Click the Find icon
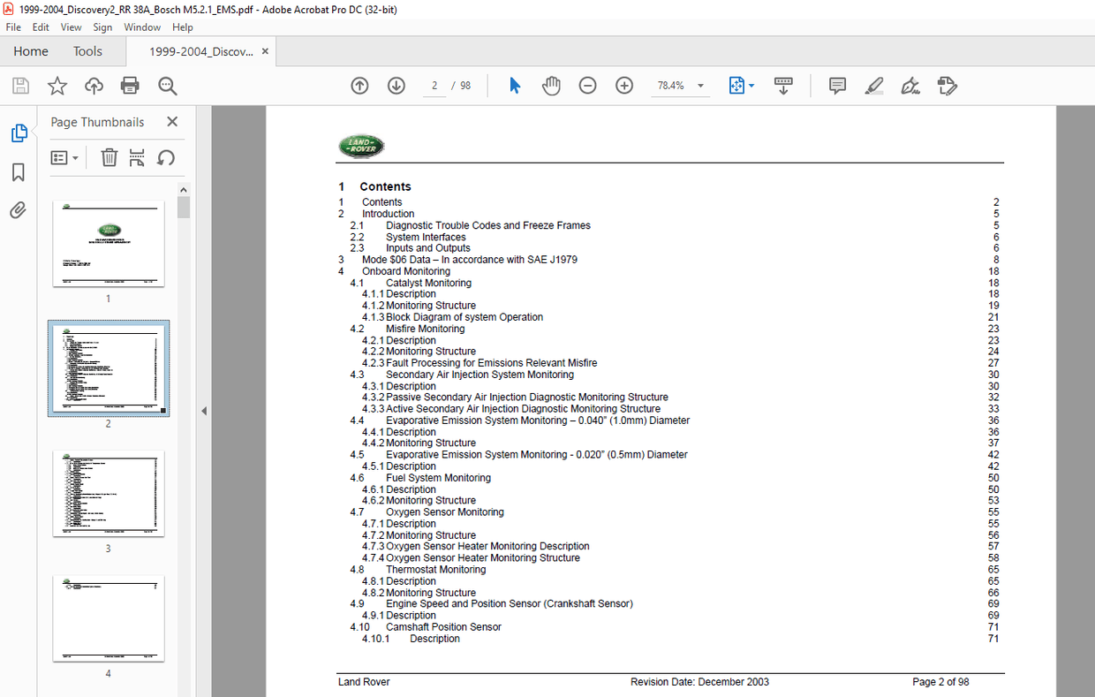This screenshot has width=1095, height=697. pyautogui.click(x=168, y=86)
